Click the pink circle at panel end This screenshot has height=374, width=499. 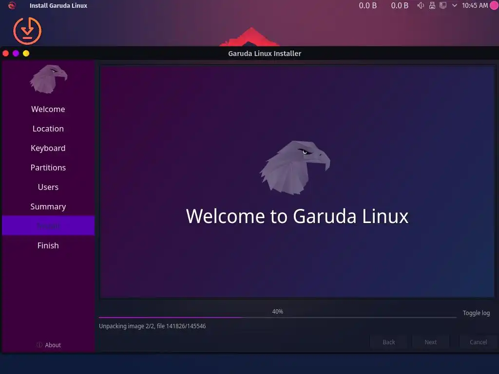point(494,5)
